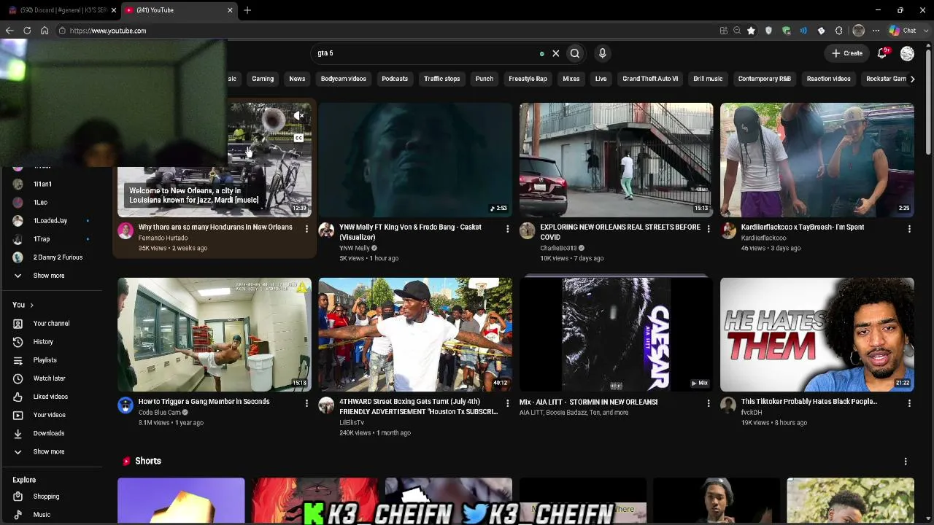Image resolution: width=934 pixels, height=525 pixels.
Task: Open the shield extension icon in browser toolbar
Action: click(768, 31)
